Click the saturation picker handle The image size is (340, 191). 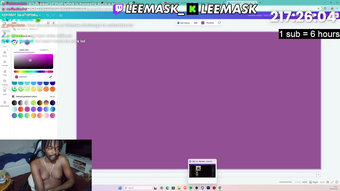30,60
